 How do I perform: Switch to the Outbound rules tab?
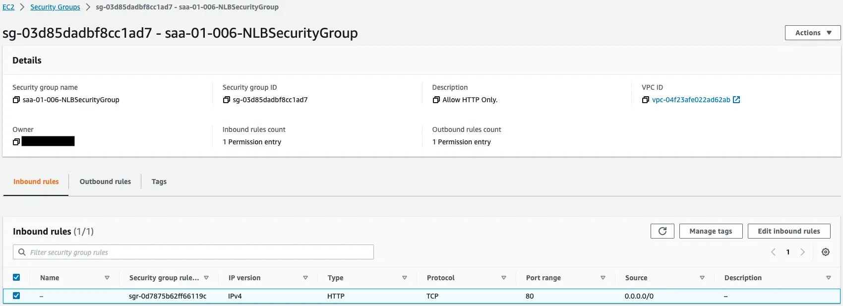[x=105, y=182]
